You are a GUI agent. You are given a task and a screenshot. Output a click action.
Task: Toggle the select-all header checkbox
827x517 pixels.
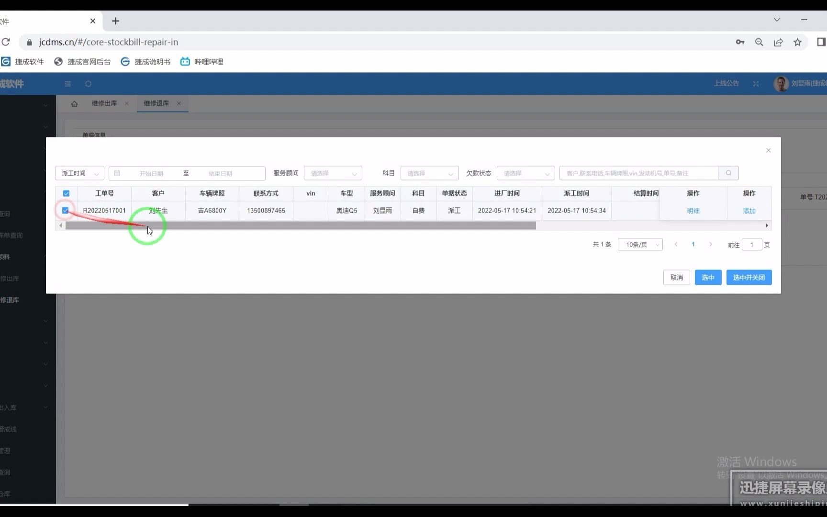point(66,193)
